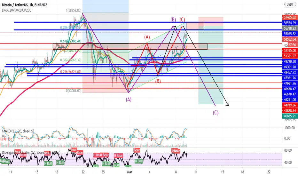Click the 54552.54 current price label
Screen dimensions: 298x176
[x=290, y=39]
